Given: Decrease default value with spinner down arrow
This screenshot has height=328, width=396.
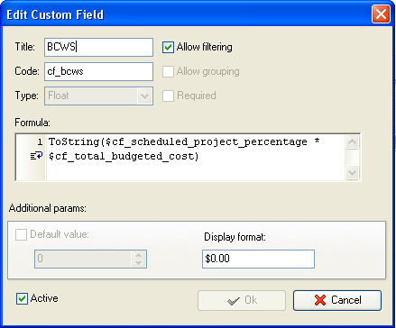Looking at the screenshot, I should pyautogui.click(x=138, y=263).
